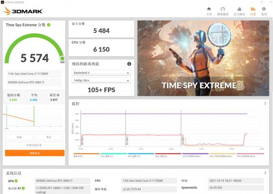The image size is (273, 194).
Task: Click 11th Gen Intel Core i7-11700KF under the gauge
Action: tap(34, 74)
